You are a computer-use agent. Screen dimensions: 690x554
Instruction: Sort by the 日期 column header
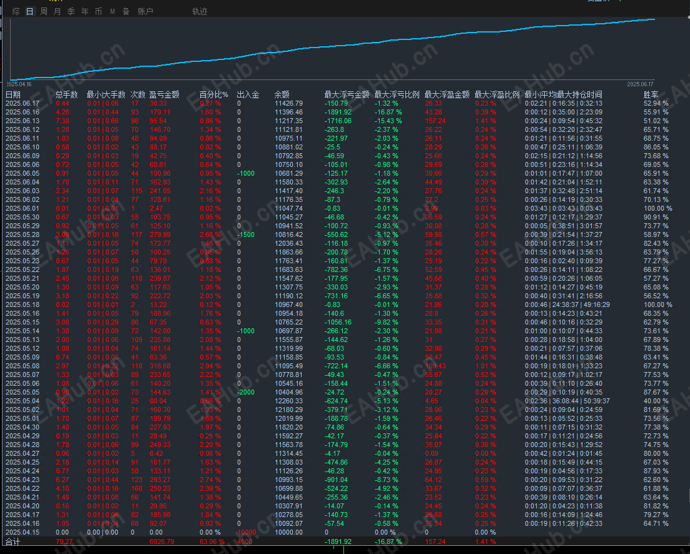point(13,94)
